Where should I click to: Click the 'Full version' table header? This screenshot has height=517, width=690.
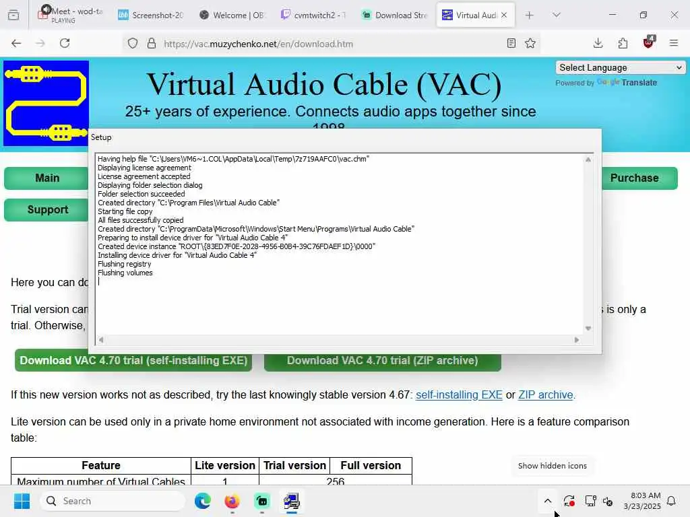tap(371, 466)
